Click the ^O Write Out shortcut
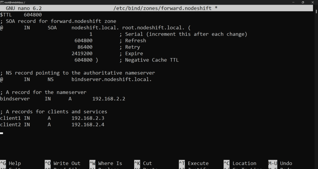 coord(62,163)
